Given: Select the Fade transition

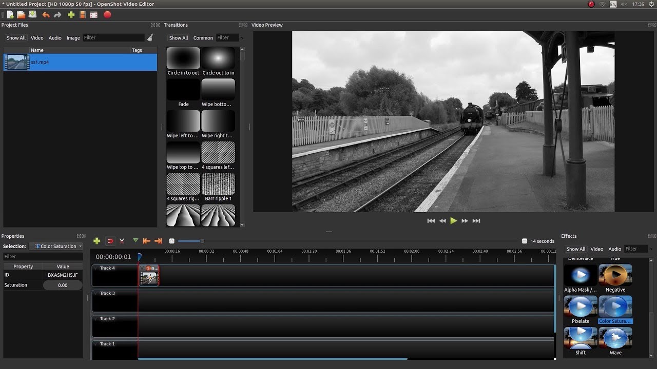Looking at the screenshot, I should click(183, 93).
